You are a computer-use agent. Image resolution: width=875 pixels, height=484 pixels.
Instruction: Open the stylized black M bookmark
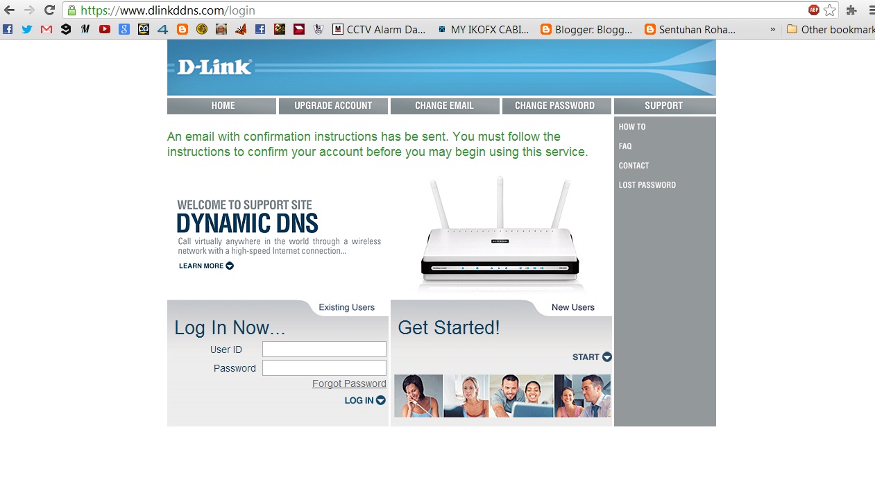(85, 29)
